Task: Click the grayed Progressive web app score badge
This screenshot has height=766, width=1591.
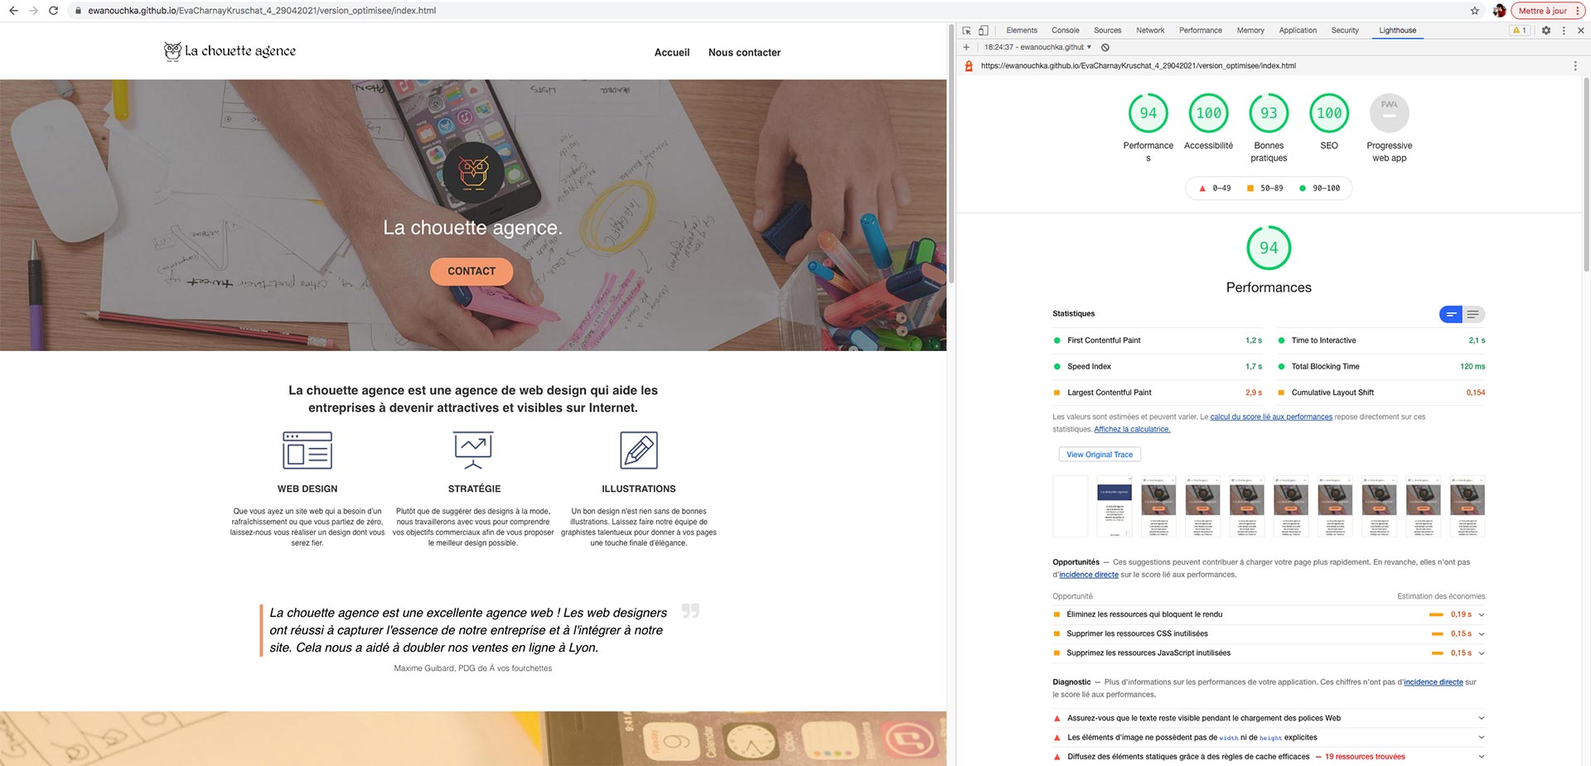Action: 1389,113
